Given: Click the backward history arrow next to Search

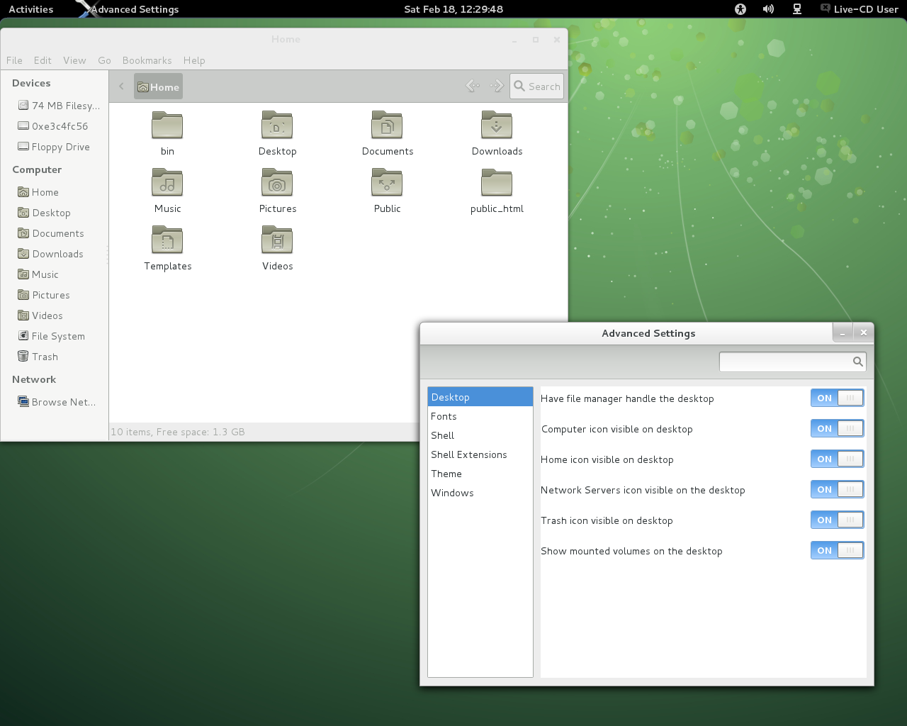Looking at the screenshot, I should [x=473, y=86].
